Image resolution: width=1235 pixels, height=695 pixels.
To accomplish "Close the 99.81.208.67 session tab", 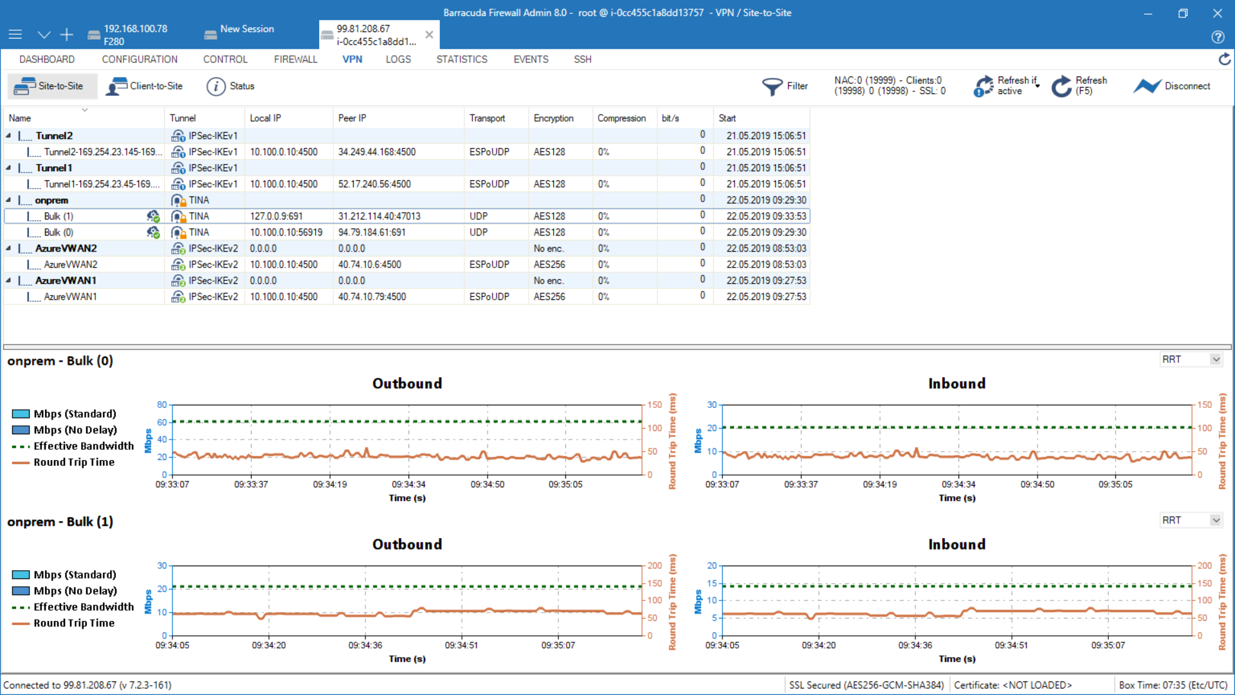I will [429, 35].
